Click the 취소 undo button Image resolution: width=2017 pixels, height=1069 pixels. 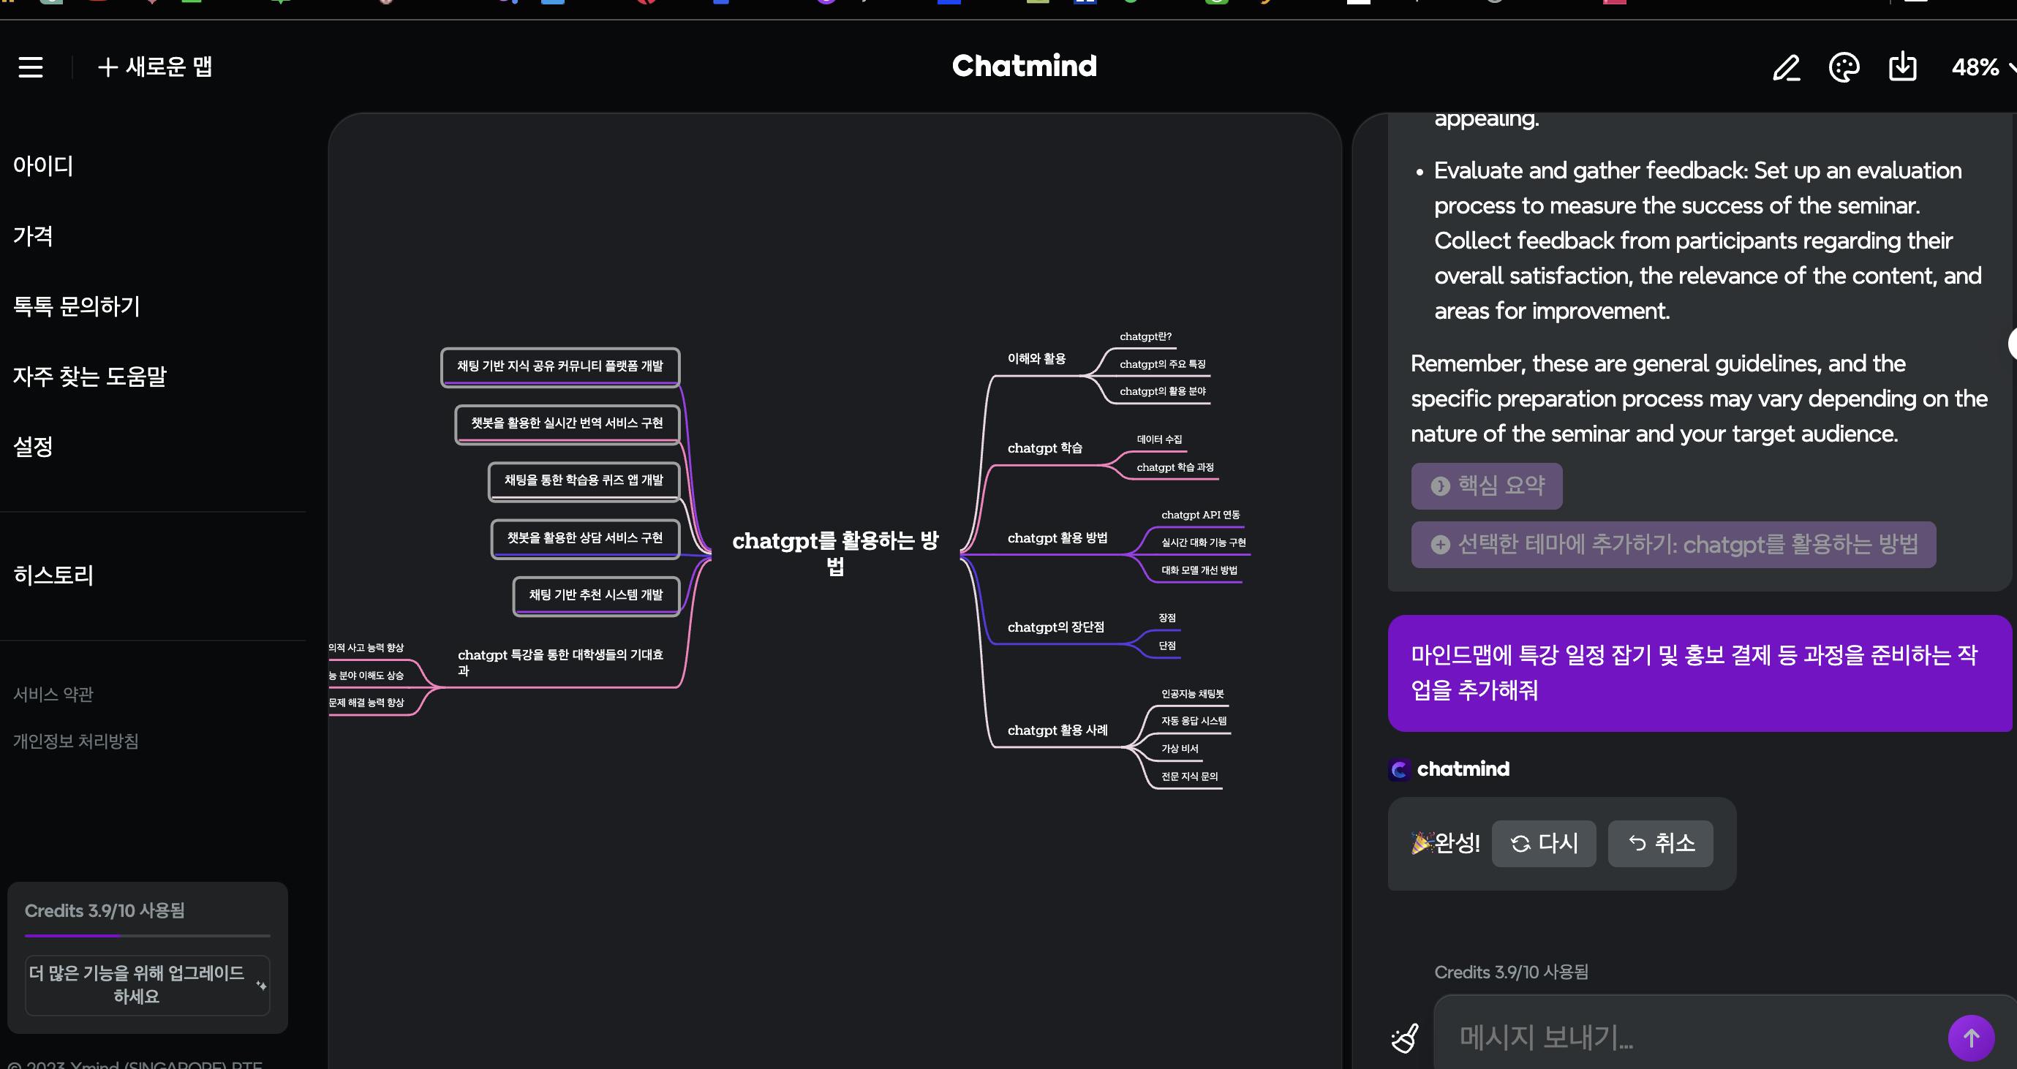[x=1660, y=844]
